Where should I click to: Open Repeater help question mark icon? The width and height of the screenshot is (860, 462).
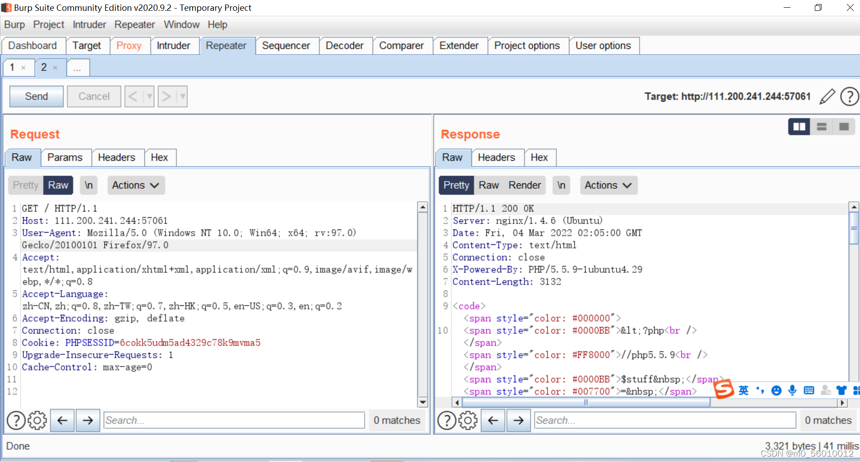[850, 96]
